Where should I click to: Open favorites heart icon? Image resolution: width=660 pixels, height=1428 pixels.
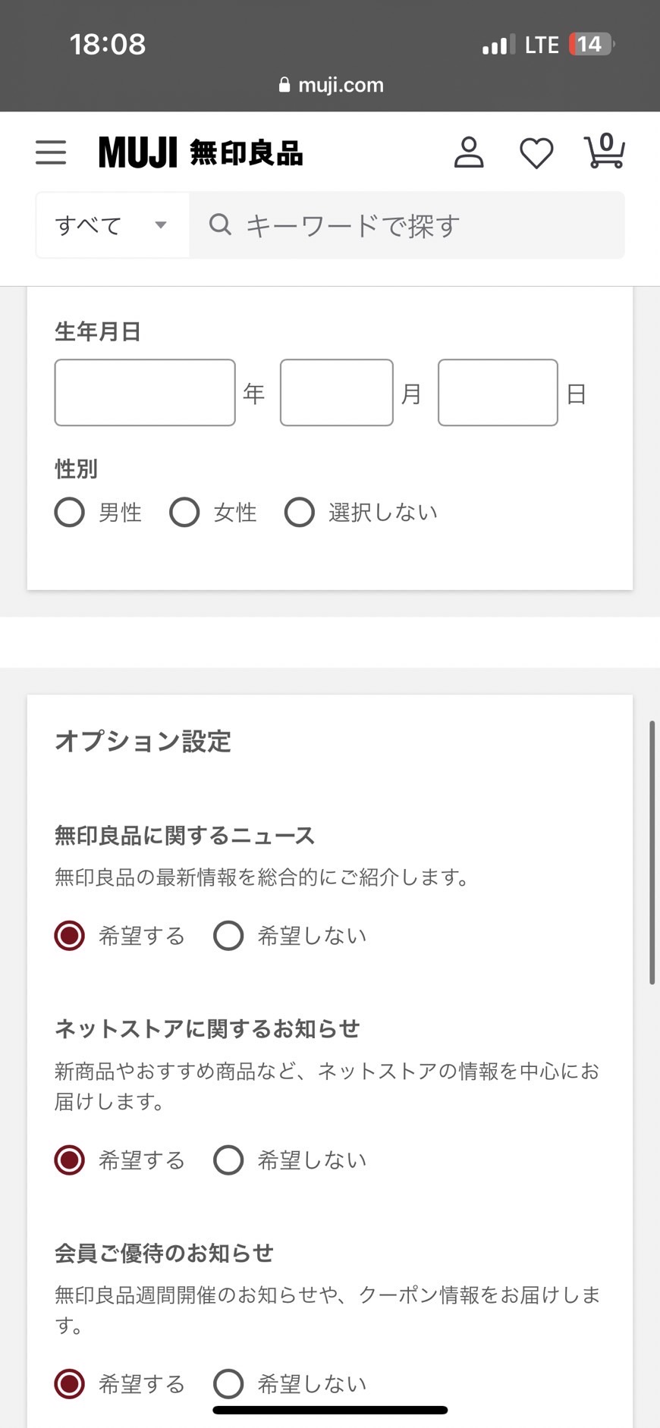[x=536, y=152]
